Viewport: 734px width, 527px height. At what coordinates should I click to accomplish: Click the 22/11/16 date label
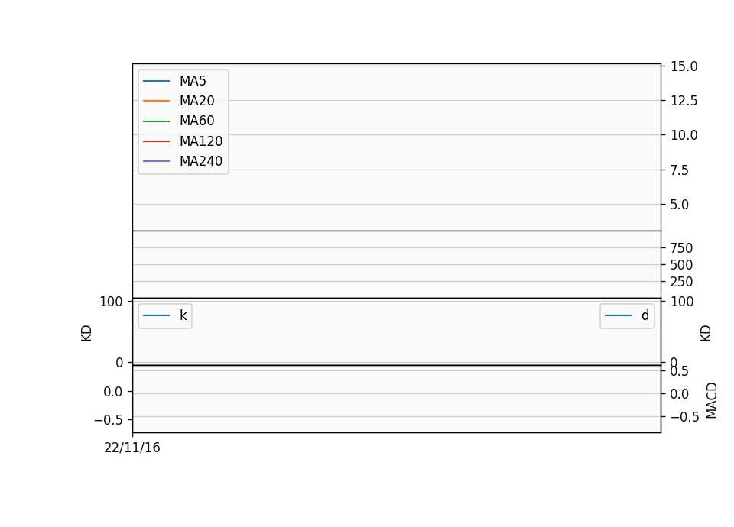pos(132,448)
